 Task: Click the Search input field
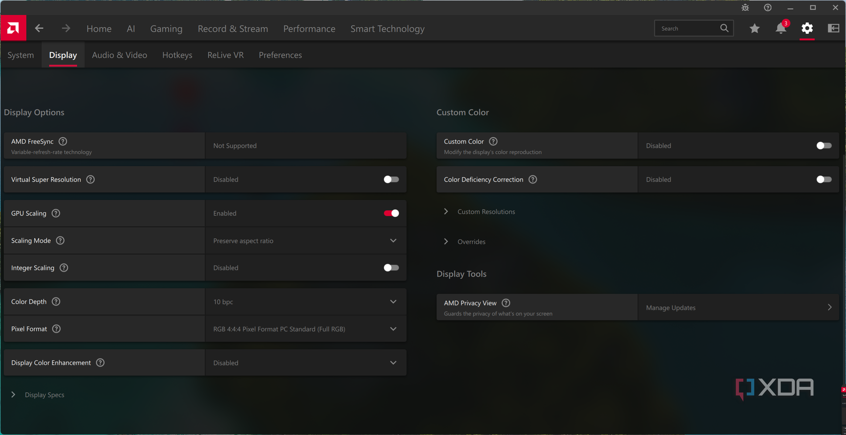[x=688, y=29]
